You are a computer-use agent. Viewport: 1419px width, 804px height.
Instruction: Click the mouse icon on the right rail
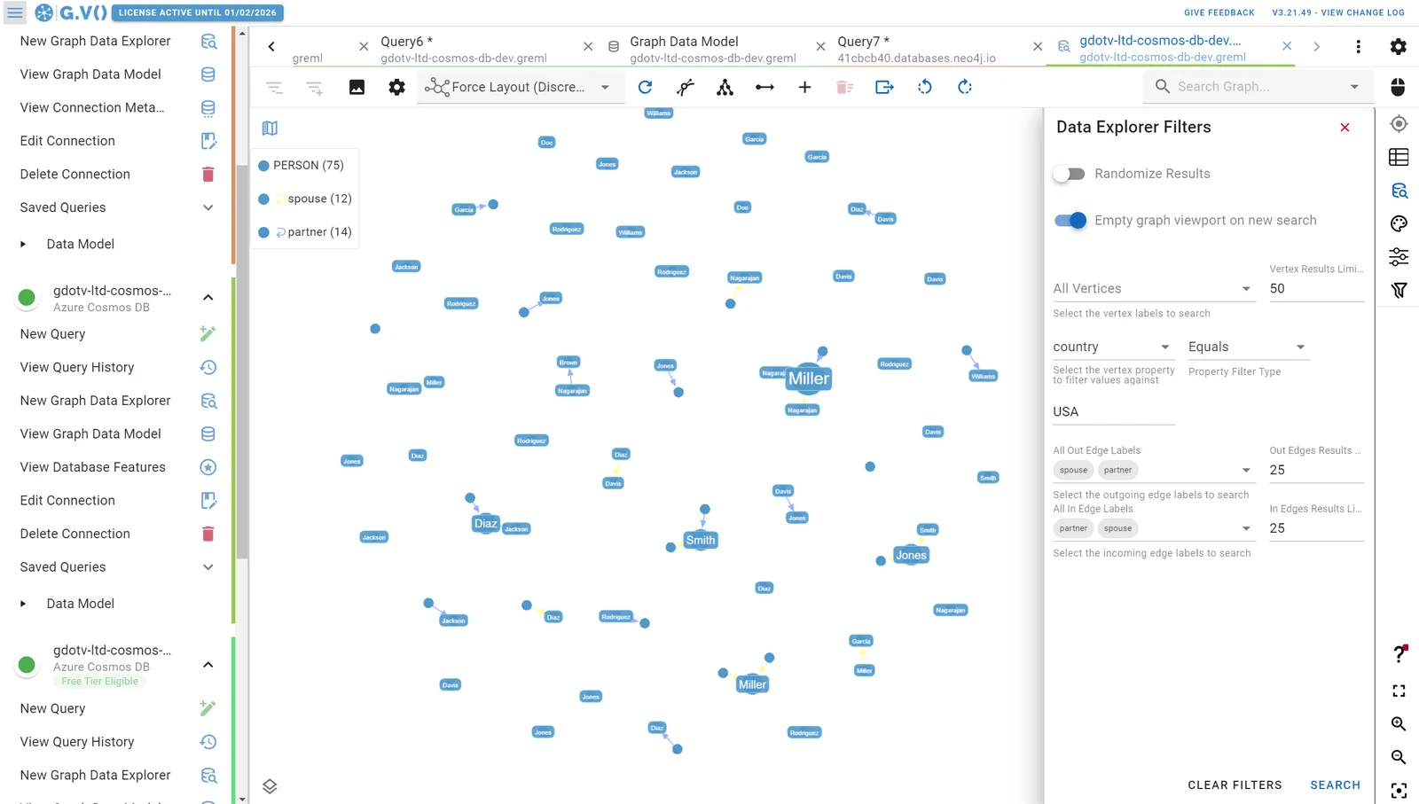[1399, 87]
